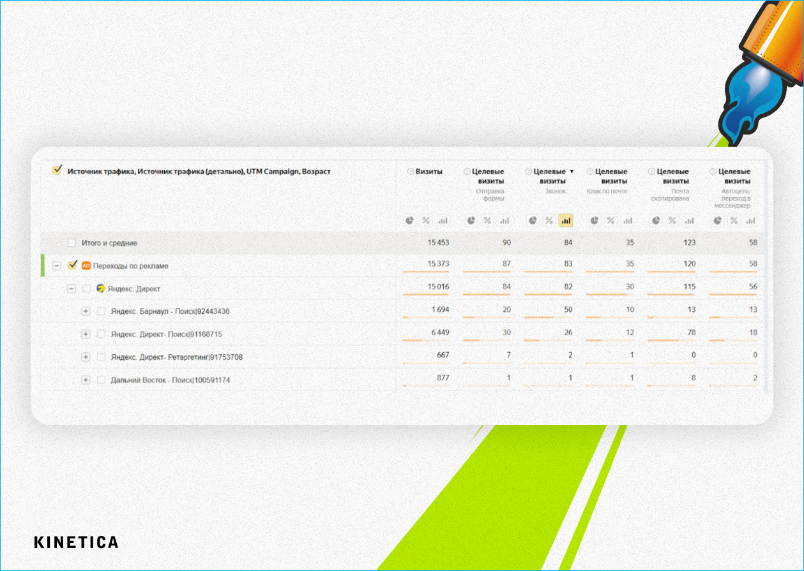Click visits value 15 016

tap(438, 286)
